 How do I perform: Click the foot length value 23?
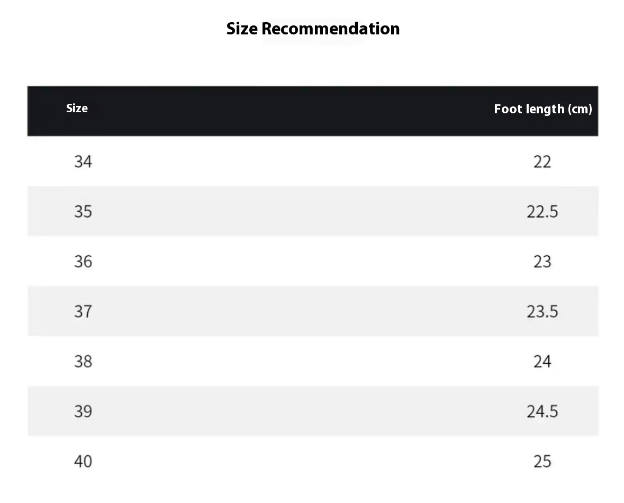pyautogui.click(x=542, y=262)
